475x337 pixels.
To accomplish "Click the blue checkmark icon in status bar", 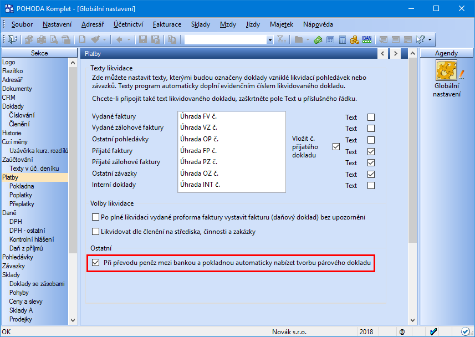I will tap(433, 331).
